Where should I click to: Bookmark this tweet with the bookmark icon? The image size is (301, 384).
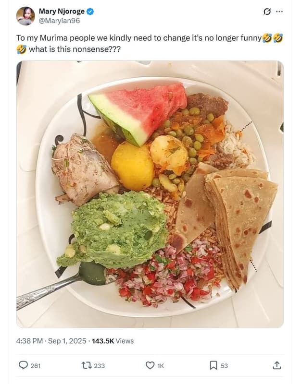point(213,365)
